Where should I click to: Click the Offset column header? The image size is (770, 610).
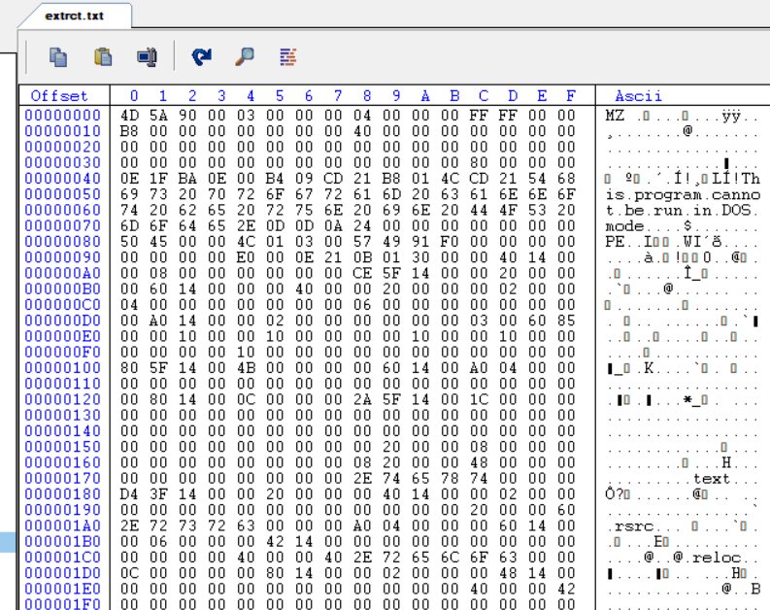[x=59, y=96]
